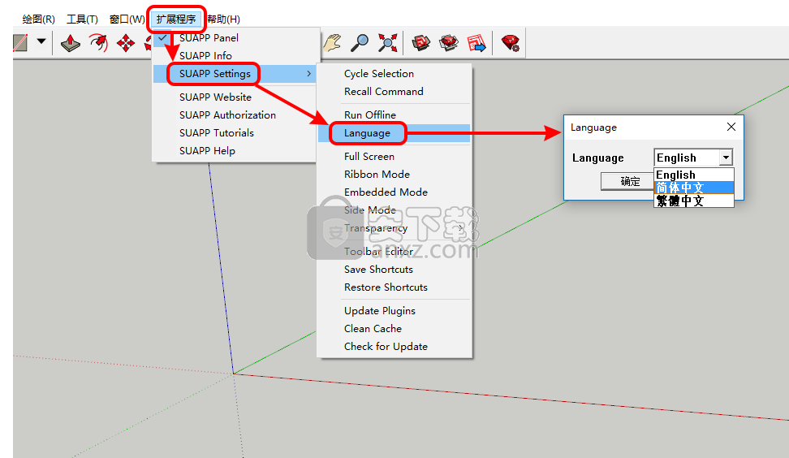Select the Pan hand tool
This screenshot has height=458, width=789.
pyautogui.click(x=332, y=43)
